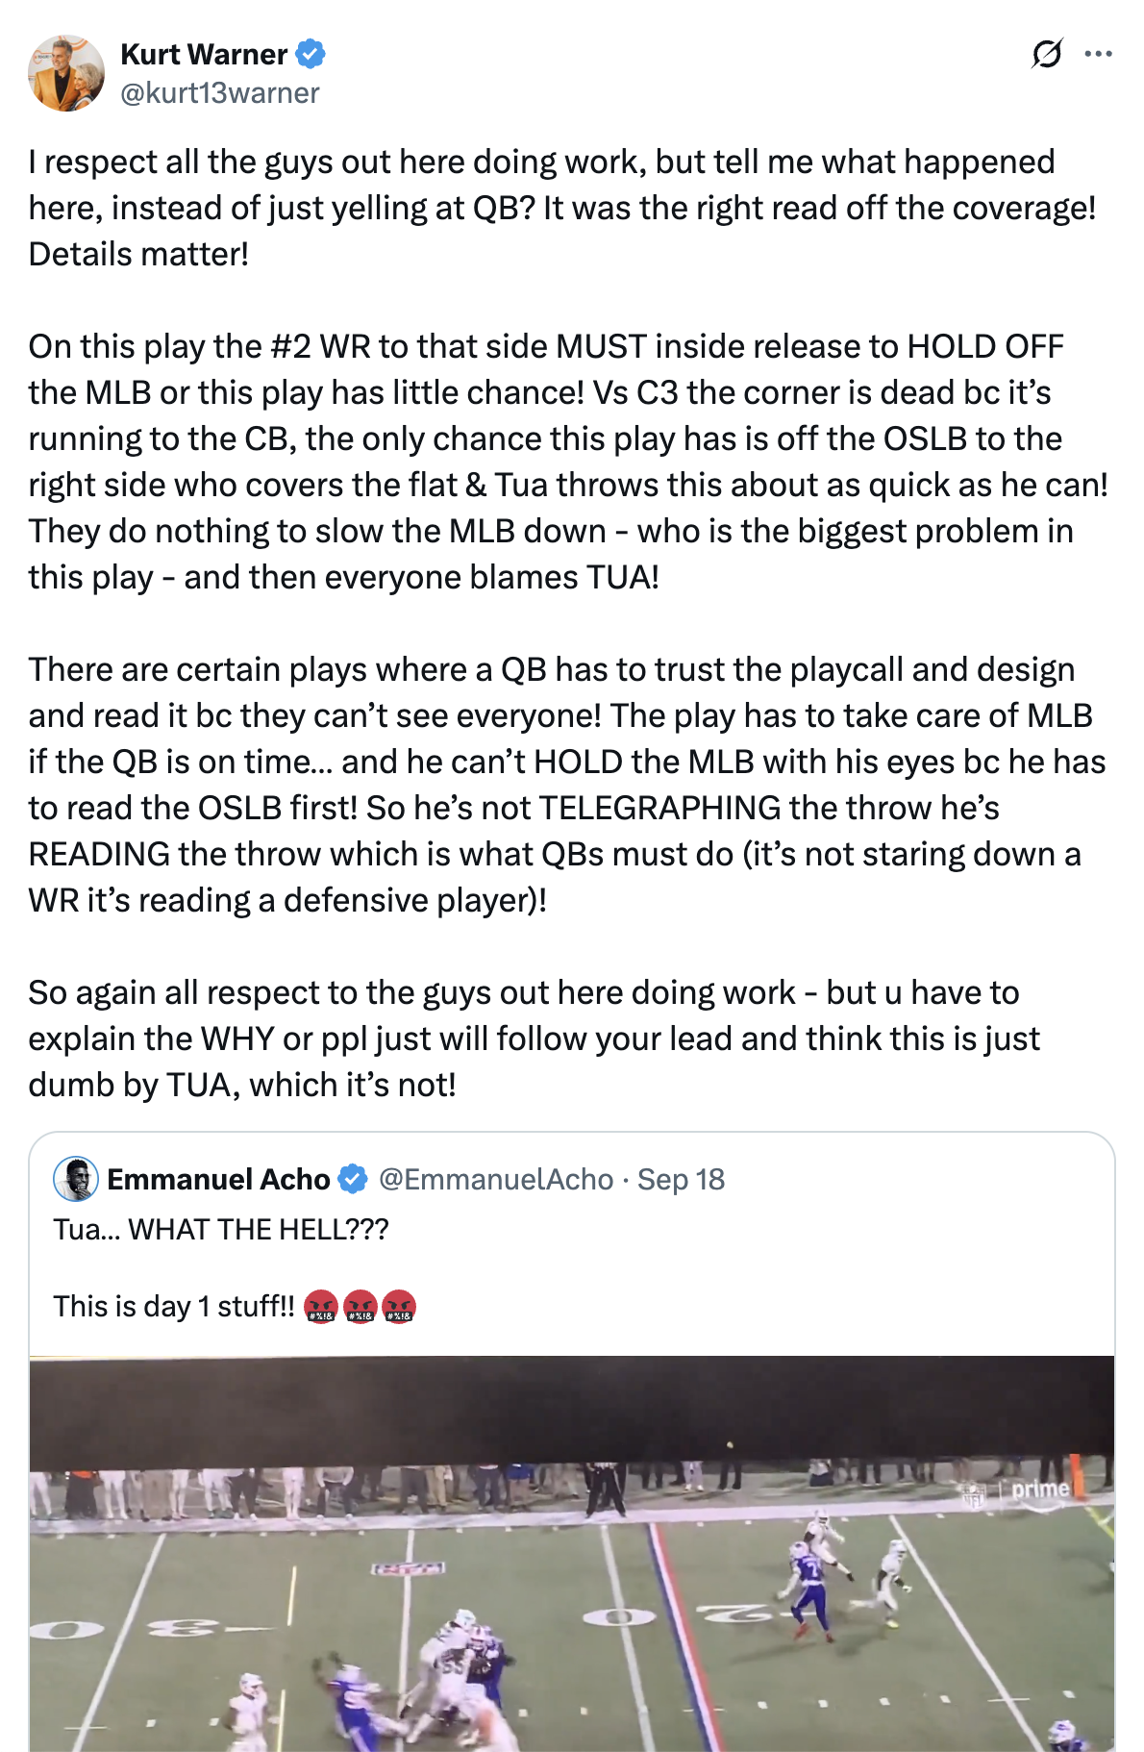Click the "This is day 1 stuff!!" line
1144x1752 pixels.
coord(174,1306)
